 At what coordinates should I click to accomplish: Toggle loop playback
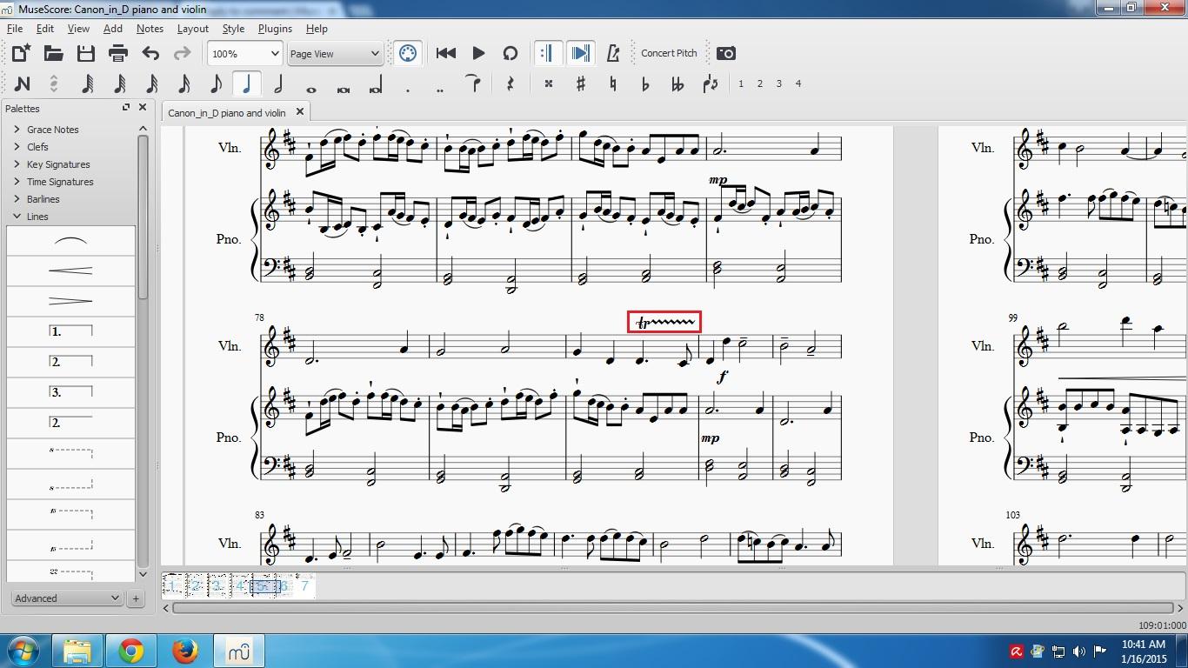511,53
